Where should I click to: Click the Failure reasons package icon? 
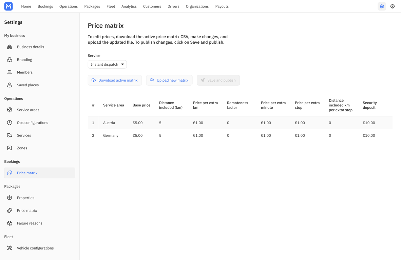tap(9, 223)
